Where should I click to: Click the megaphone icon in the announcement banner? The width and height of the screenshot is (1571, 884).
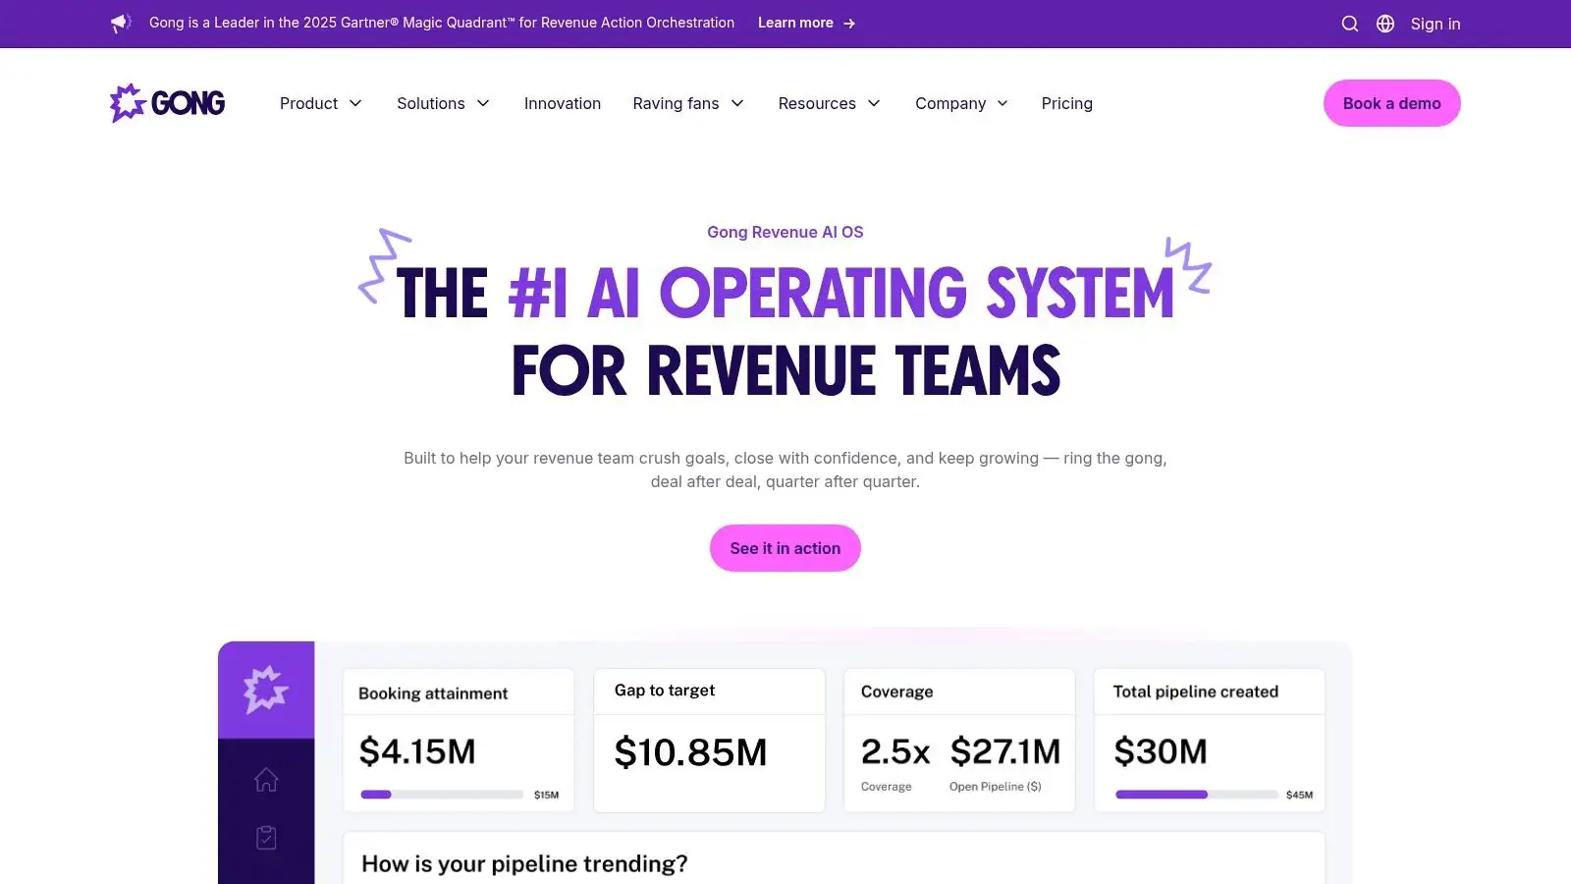(120, 23)
